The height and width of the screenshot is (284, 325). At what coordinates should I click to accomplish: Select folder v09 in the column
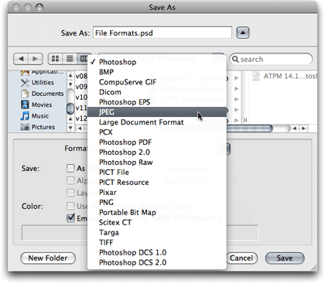point(81,87)
